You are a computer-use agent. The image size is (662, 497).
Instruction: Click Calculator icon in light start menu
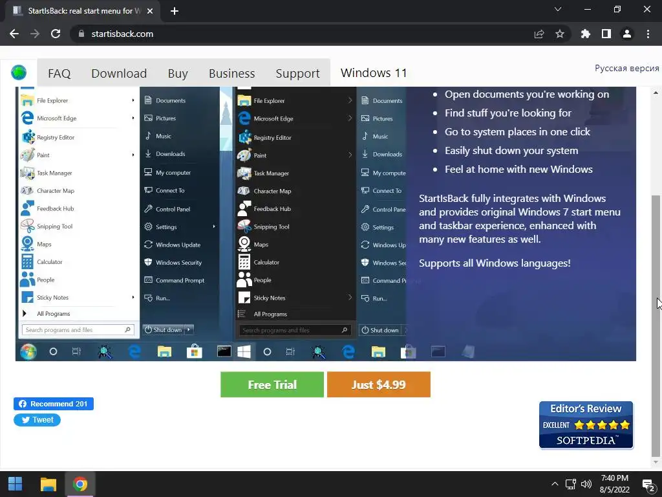tap(27, 262)
